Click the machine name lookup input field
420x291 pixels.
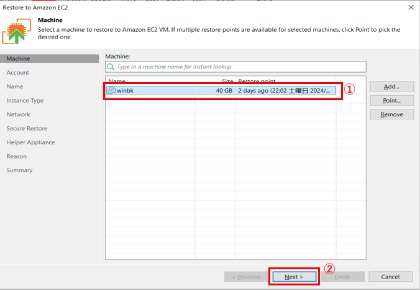[x=235, y=67]
